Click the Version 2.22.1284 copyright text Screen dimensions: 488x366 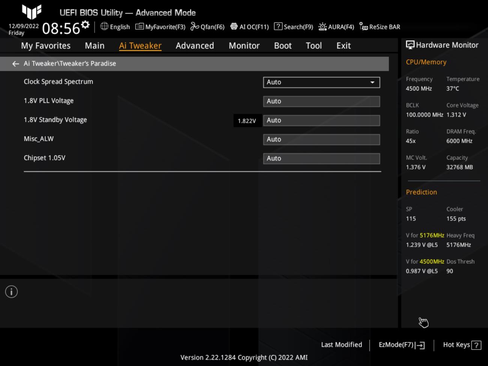coord(244,357)
